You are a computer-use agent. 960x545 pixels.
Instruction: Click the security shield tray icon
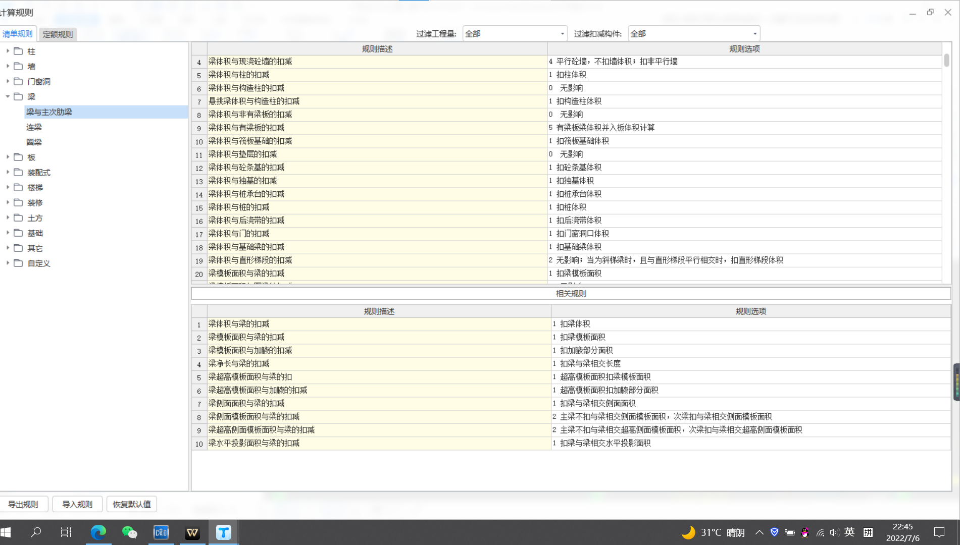[x=774, y=532]
